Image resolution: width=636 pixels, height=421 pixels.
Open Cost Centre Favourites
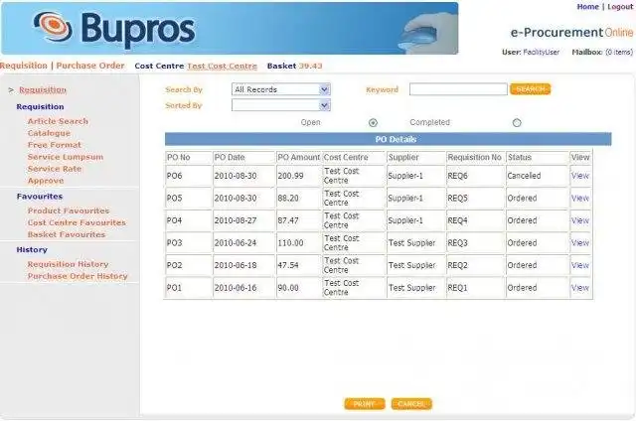77,222
